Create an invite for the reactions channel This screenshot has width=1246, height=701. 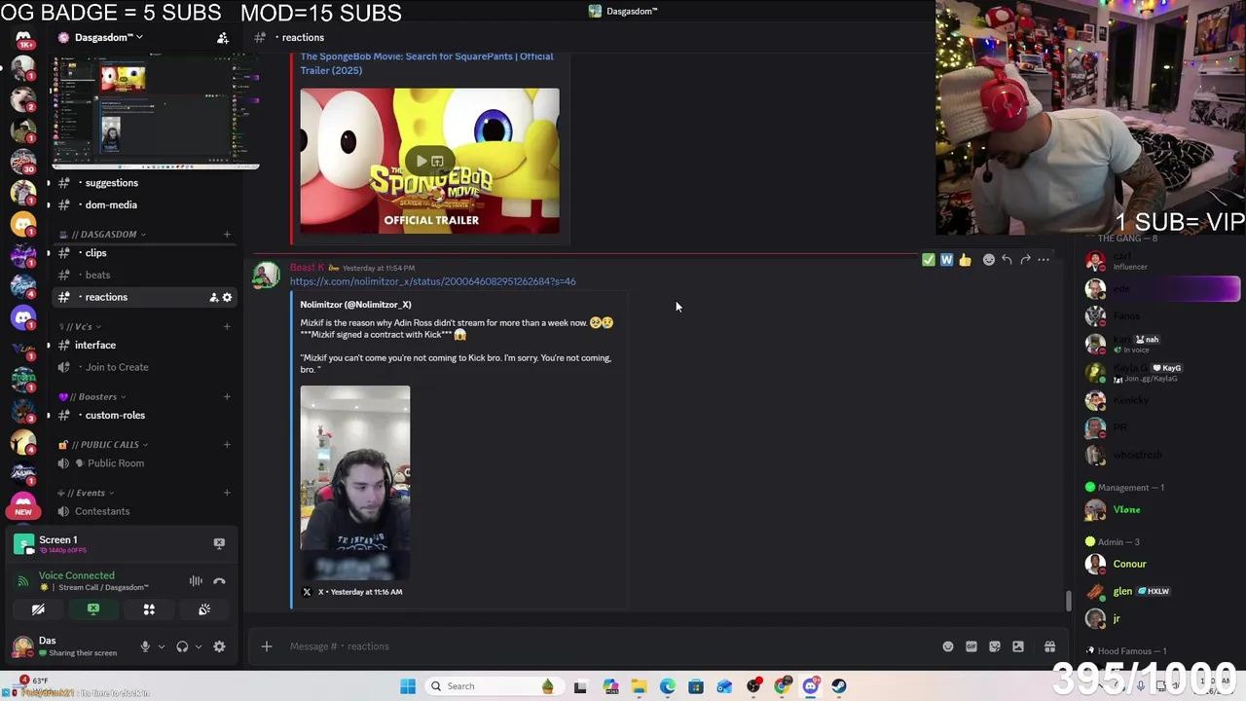tap(213, 297)
